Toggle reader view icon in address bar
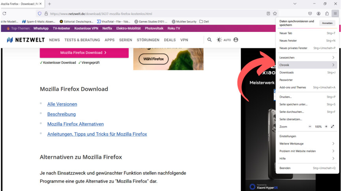Screen dimensions: 341x191 [268, 13]
